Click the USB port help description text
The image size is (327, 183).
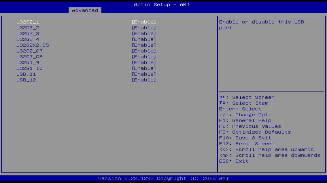pos(261,25)
